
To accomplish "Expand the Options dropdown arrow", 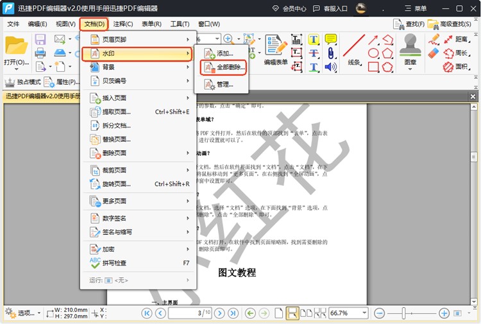I will [39, 313].
